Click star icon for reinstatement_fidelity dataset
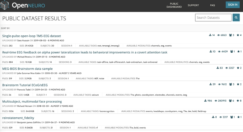243x132 pixels. click(x=239, y=117)
